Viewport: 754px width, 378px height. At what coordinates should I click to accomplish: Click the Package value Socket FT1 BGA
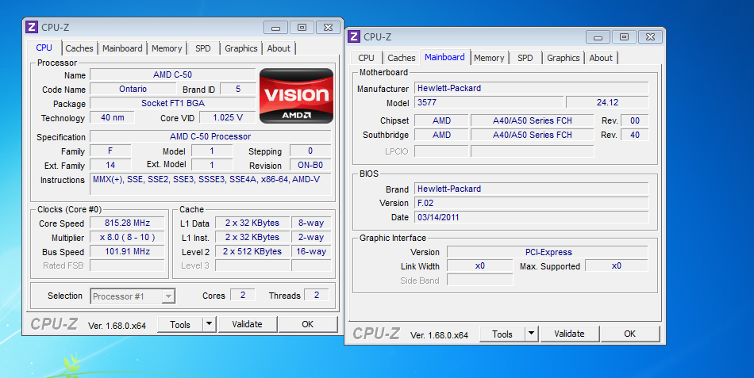pyautogui.click(x=173, y=103)
